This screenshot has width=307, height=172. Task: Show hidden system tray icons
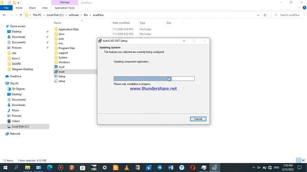point(254,168)
